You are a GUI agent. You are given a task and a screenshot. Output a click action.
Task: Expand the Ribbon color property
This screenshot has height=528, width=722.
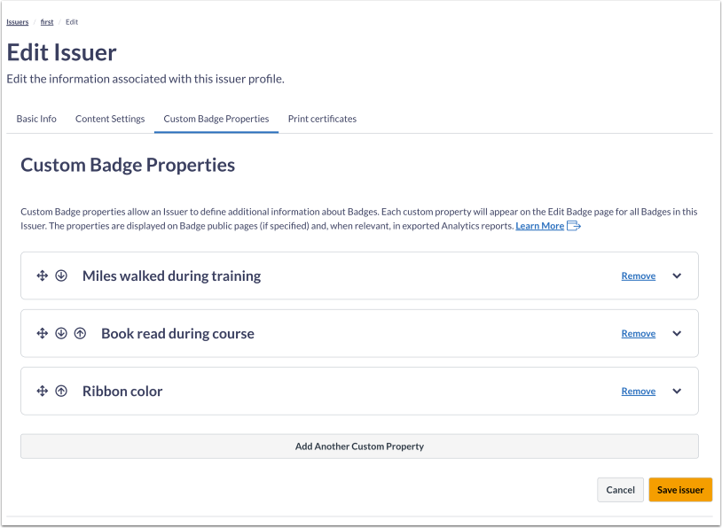(677, 391)
